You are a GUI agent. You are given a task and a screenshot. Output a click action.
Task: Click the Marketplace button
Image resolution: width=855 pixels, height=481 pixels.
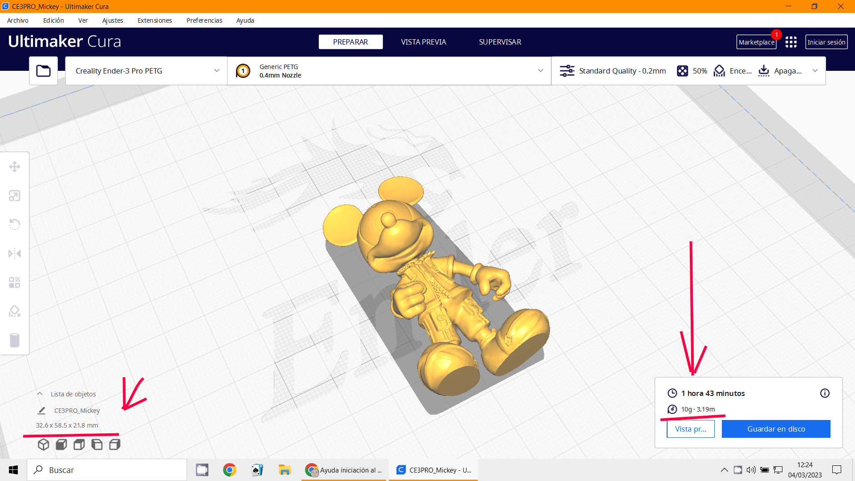coord(756,42)
